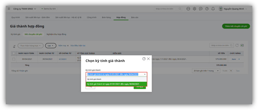This screenshot has height=110, width=258.
Task: Close the Chọn kỳ tính giá thành dialog
Action: tap(148, 59)
